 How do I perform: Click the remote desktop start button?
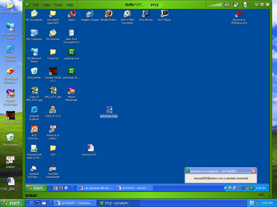coord(37,188)
